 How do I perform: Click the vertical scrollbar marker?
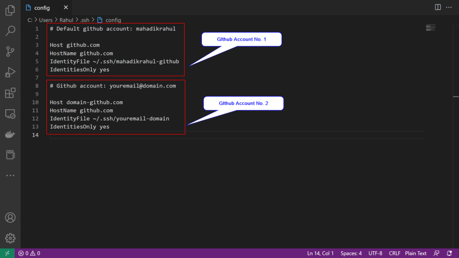pos(456,96)
